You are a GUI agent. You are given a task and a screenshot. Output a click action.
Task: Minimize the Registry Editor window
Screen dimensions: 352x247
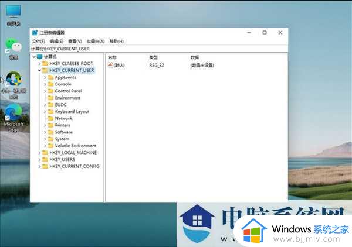[x=249, y=33]
